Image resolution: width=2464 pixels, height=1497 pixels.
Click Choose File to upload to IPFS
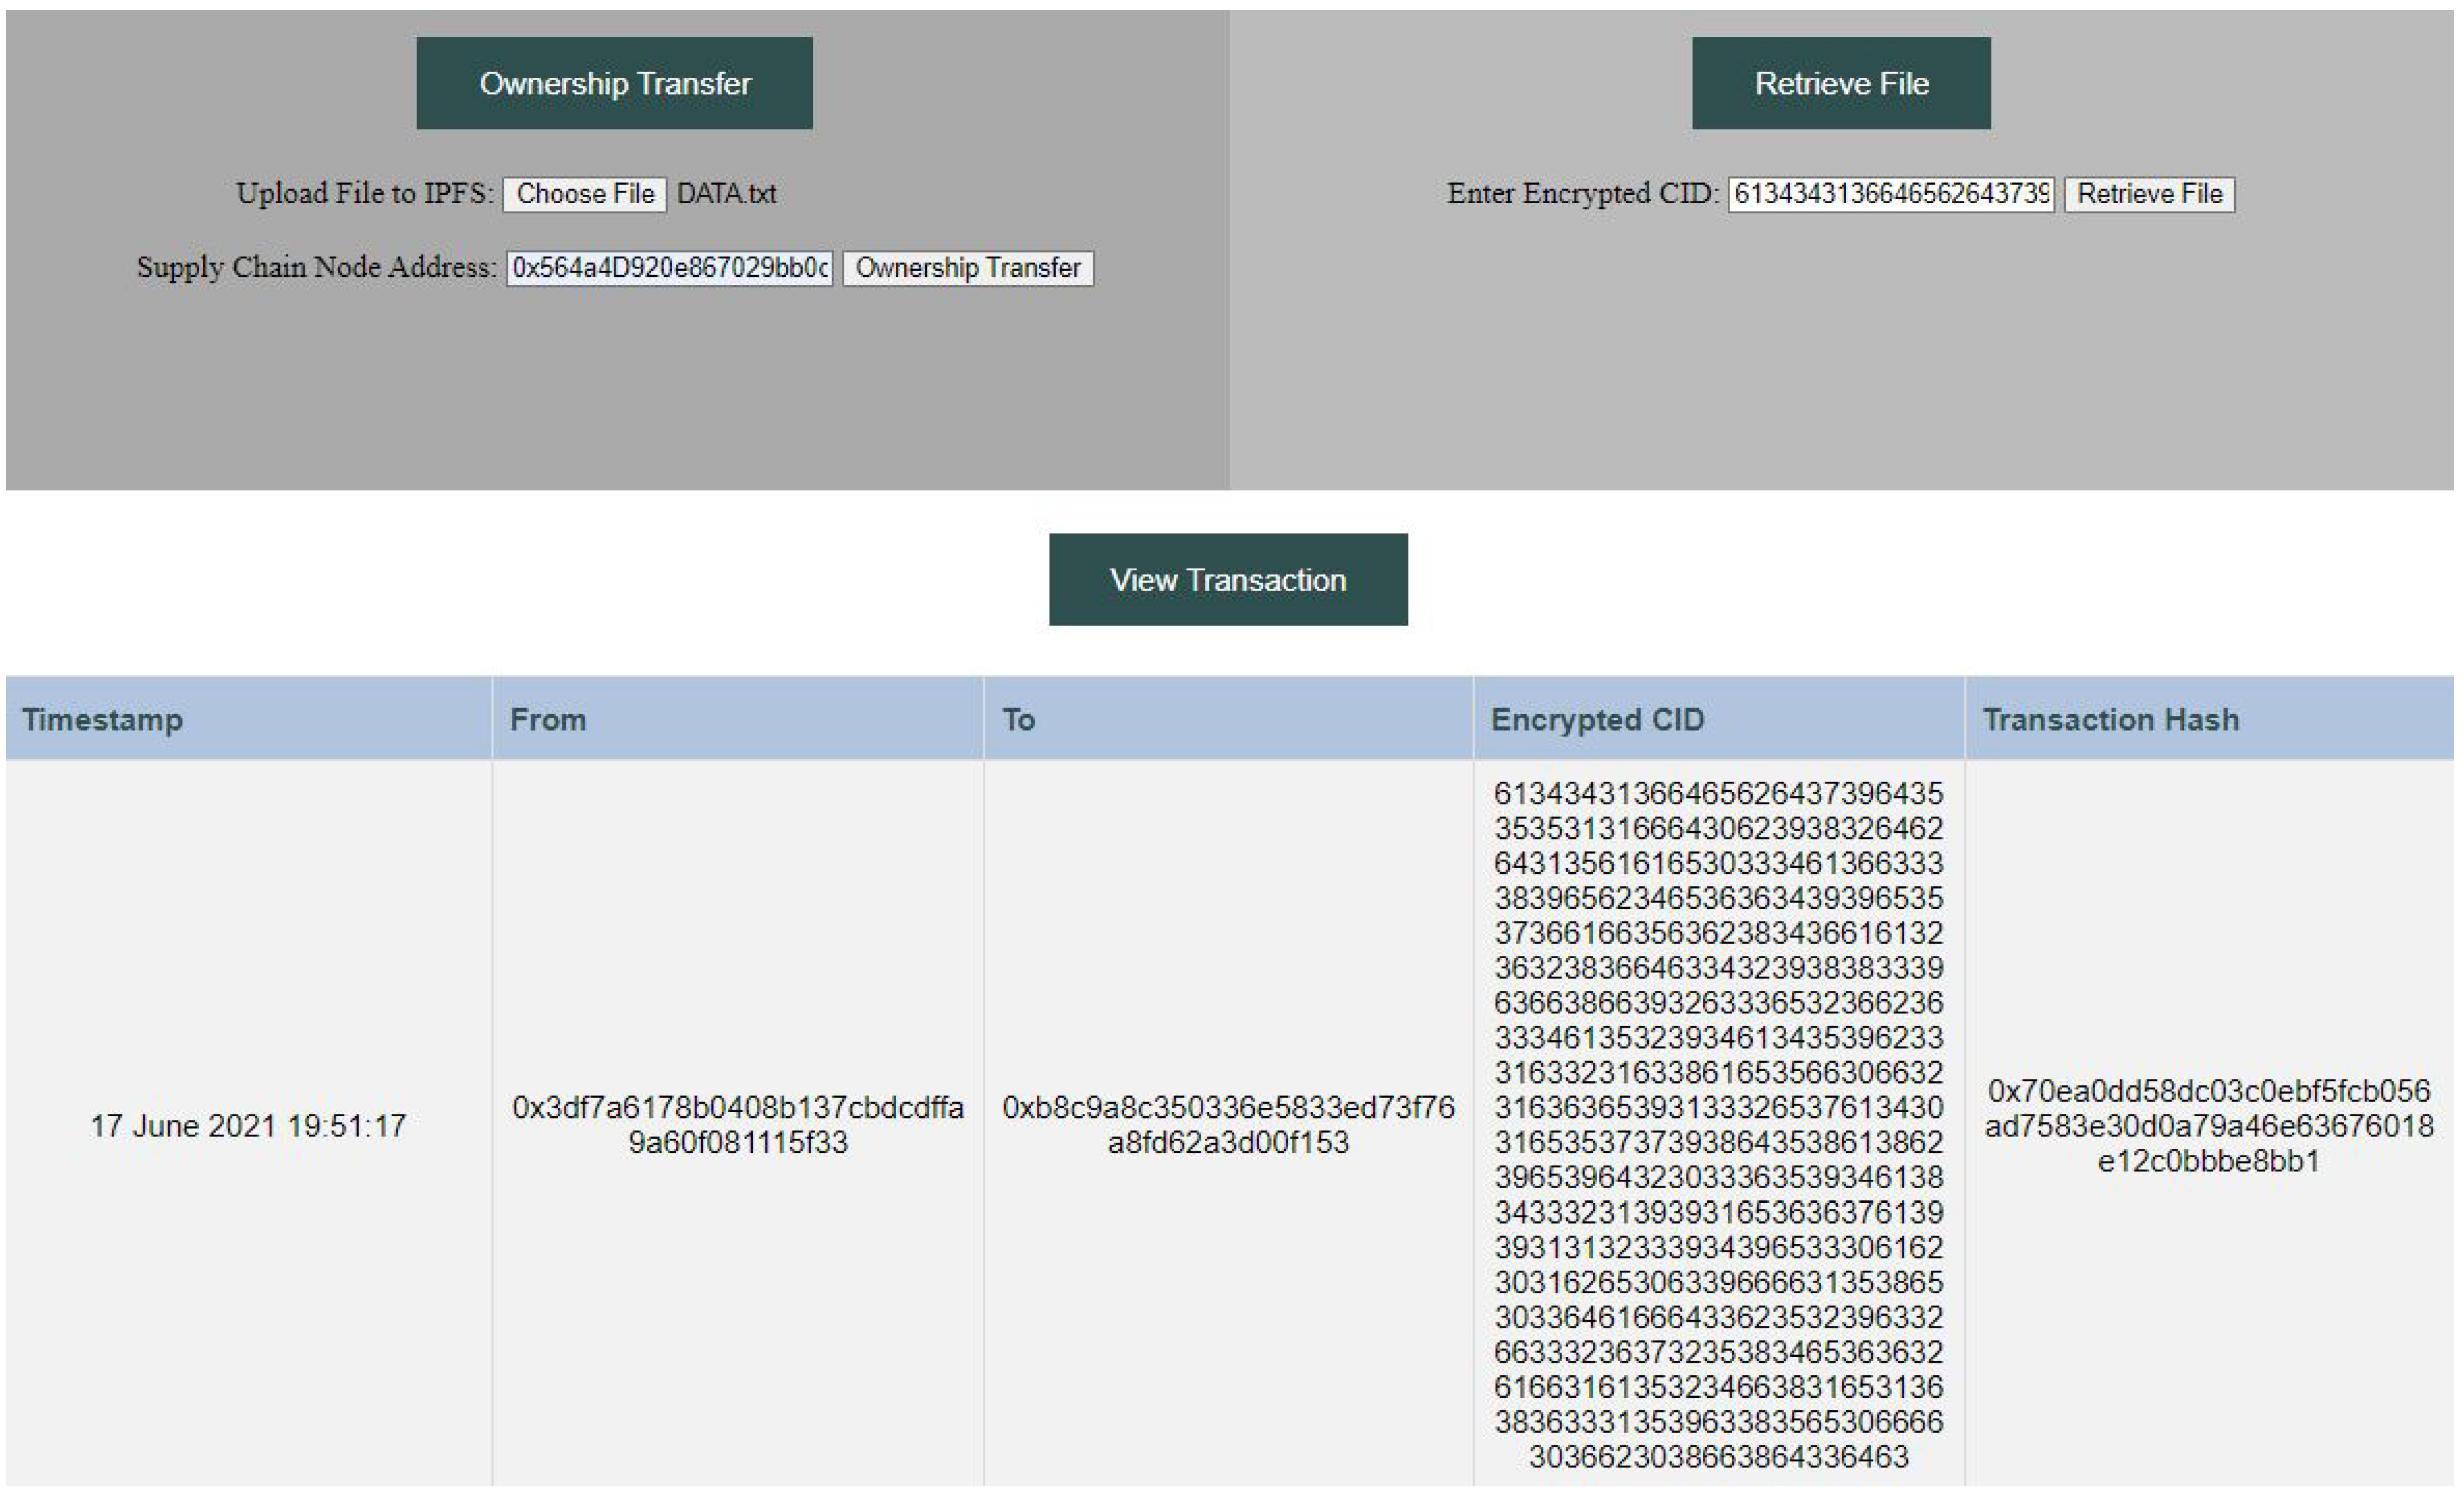click(585, 194)
